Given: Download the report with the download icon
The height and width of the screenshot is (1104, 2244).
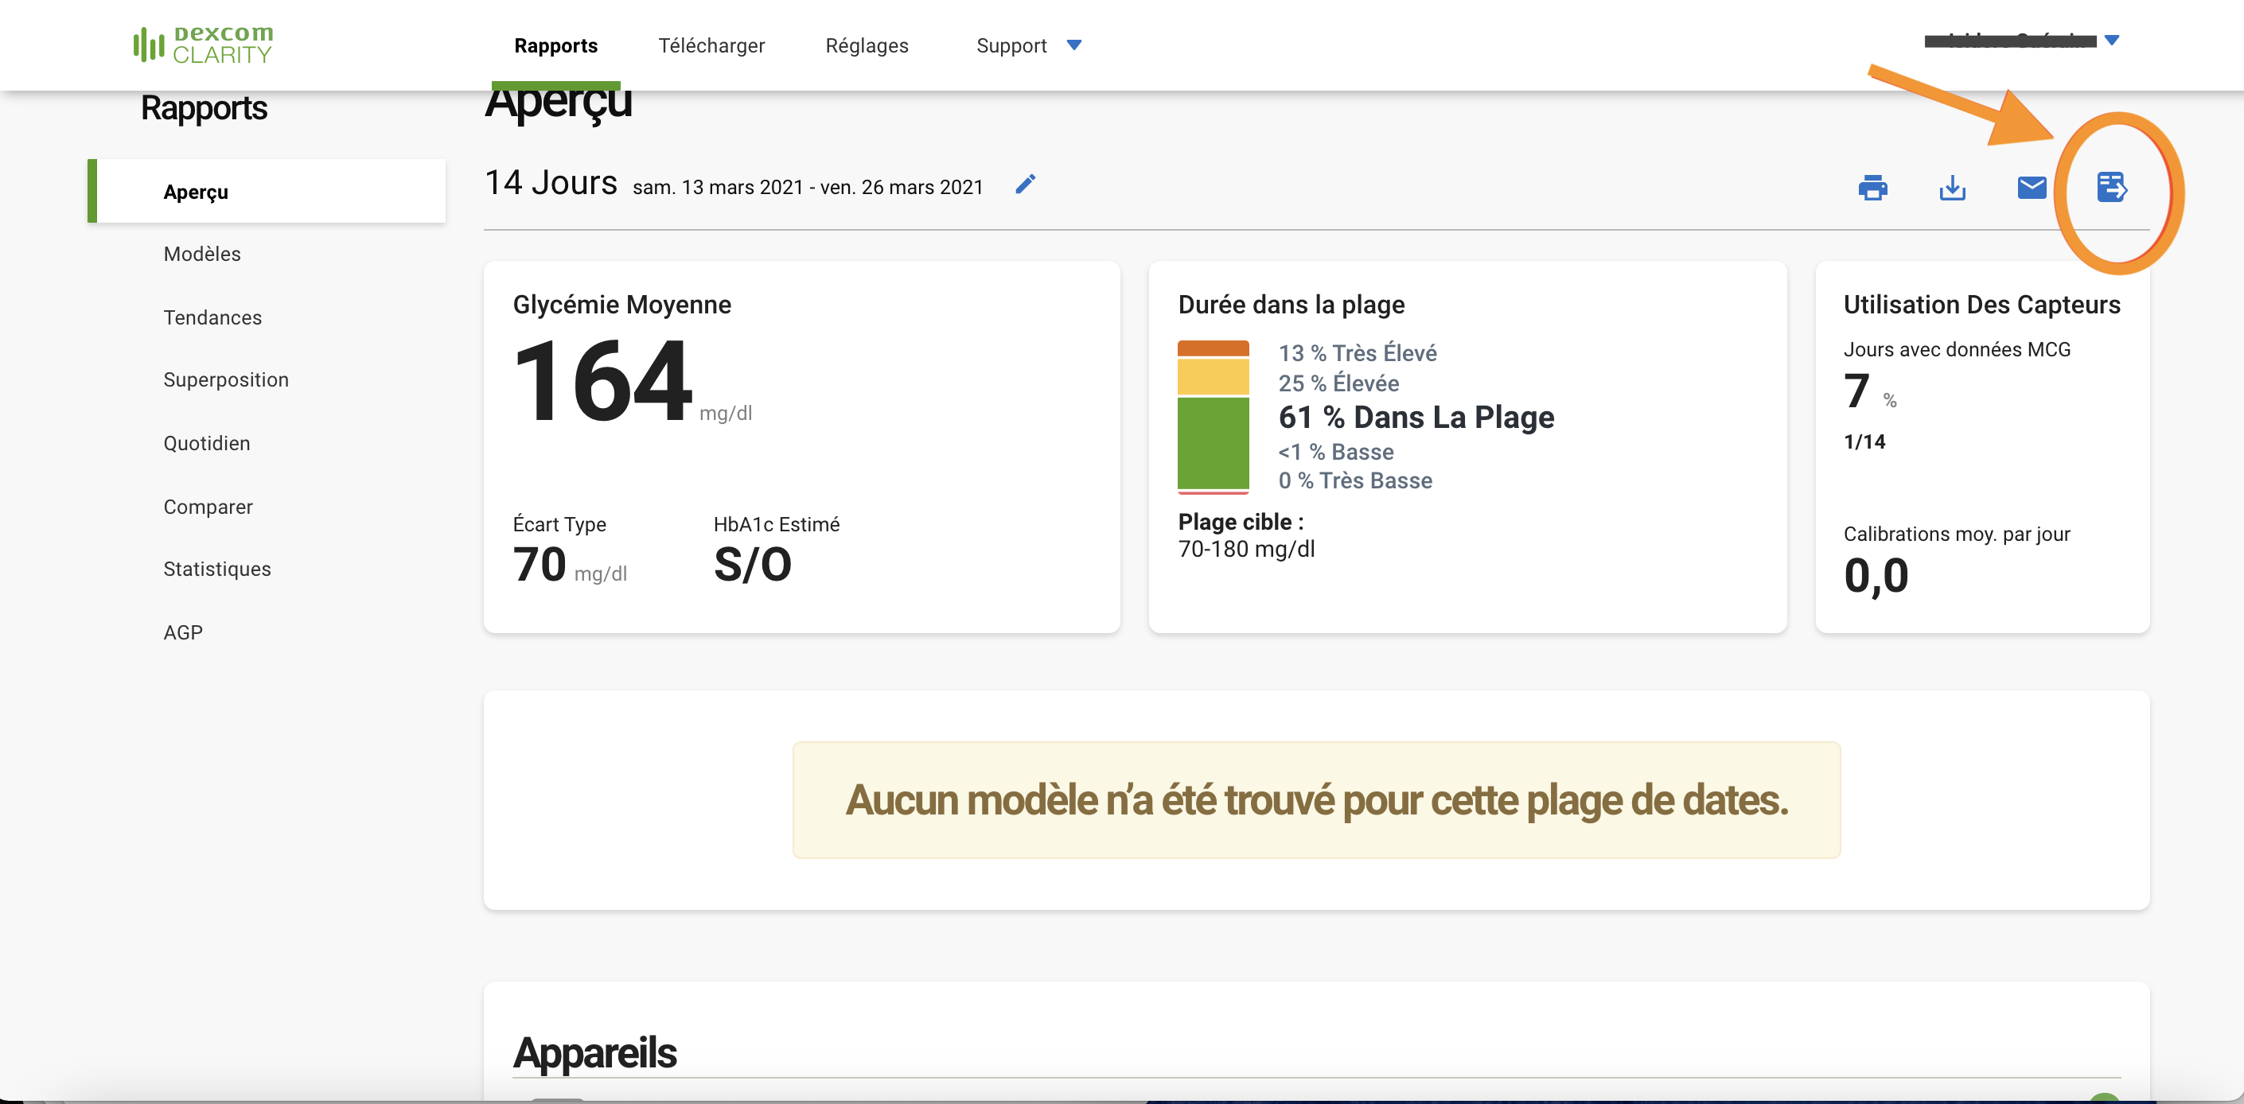Looking at the screenshot, I should pos(1952,187).
